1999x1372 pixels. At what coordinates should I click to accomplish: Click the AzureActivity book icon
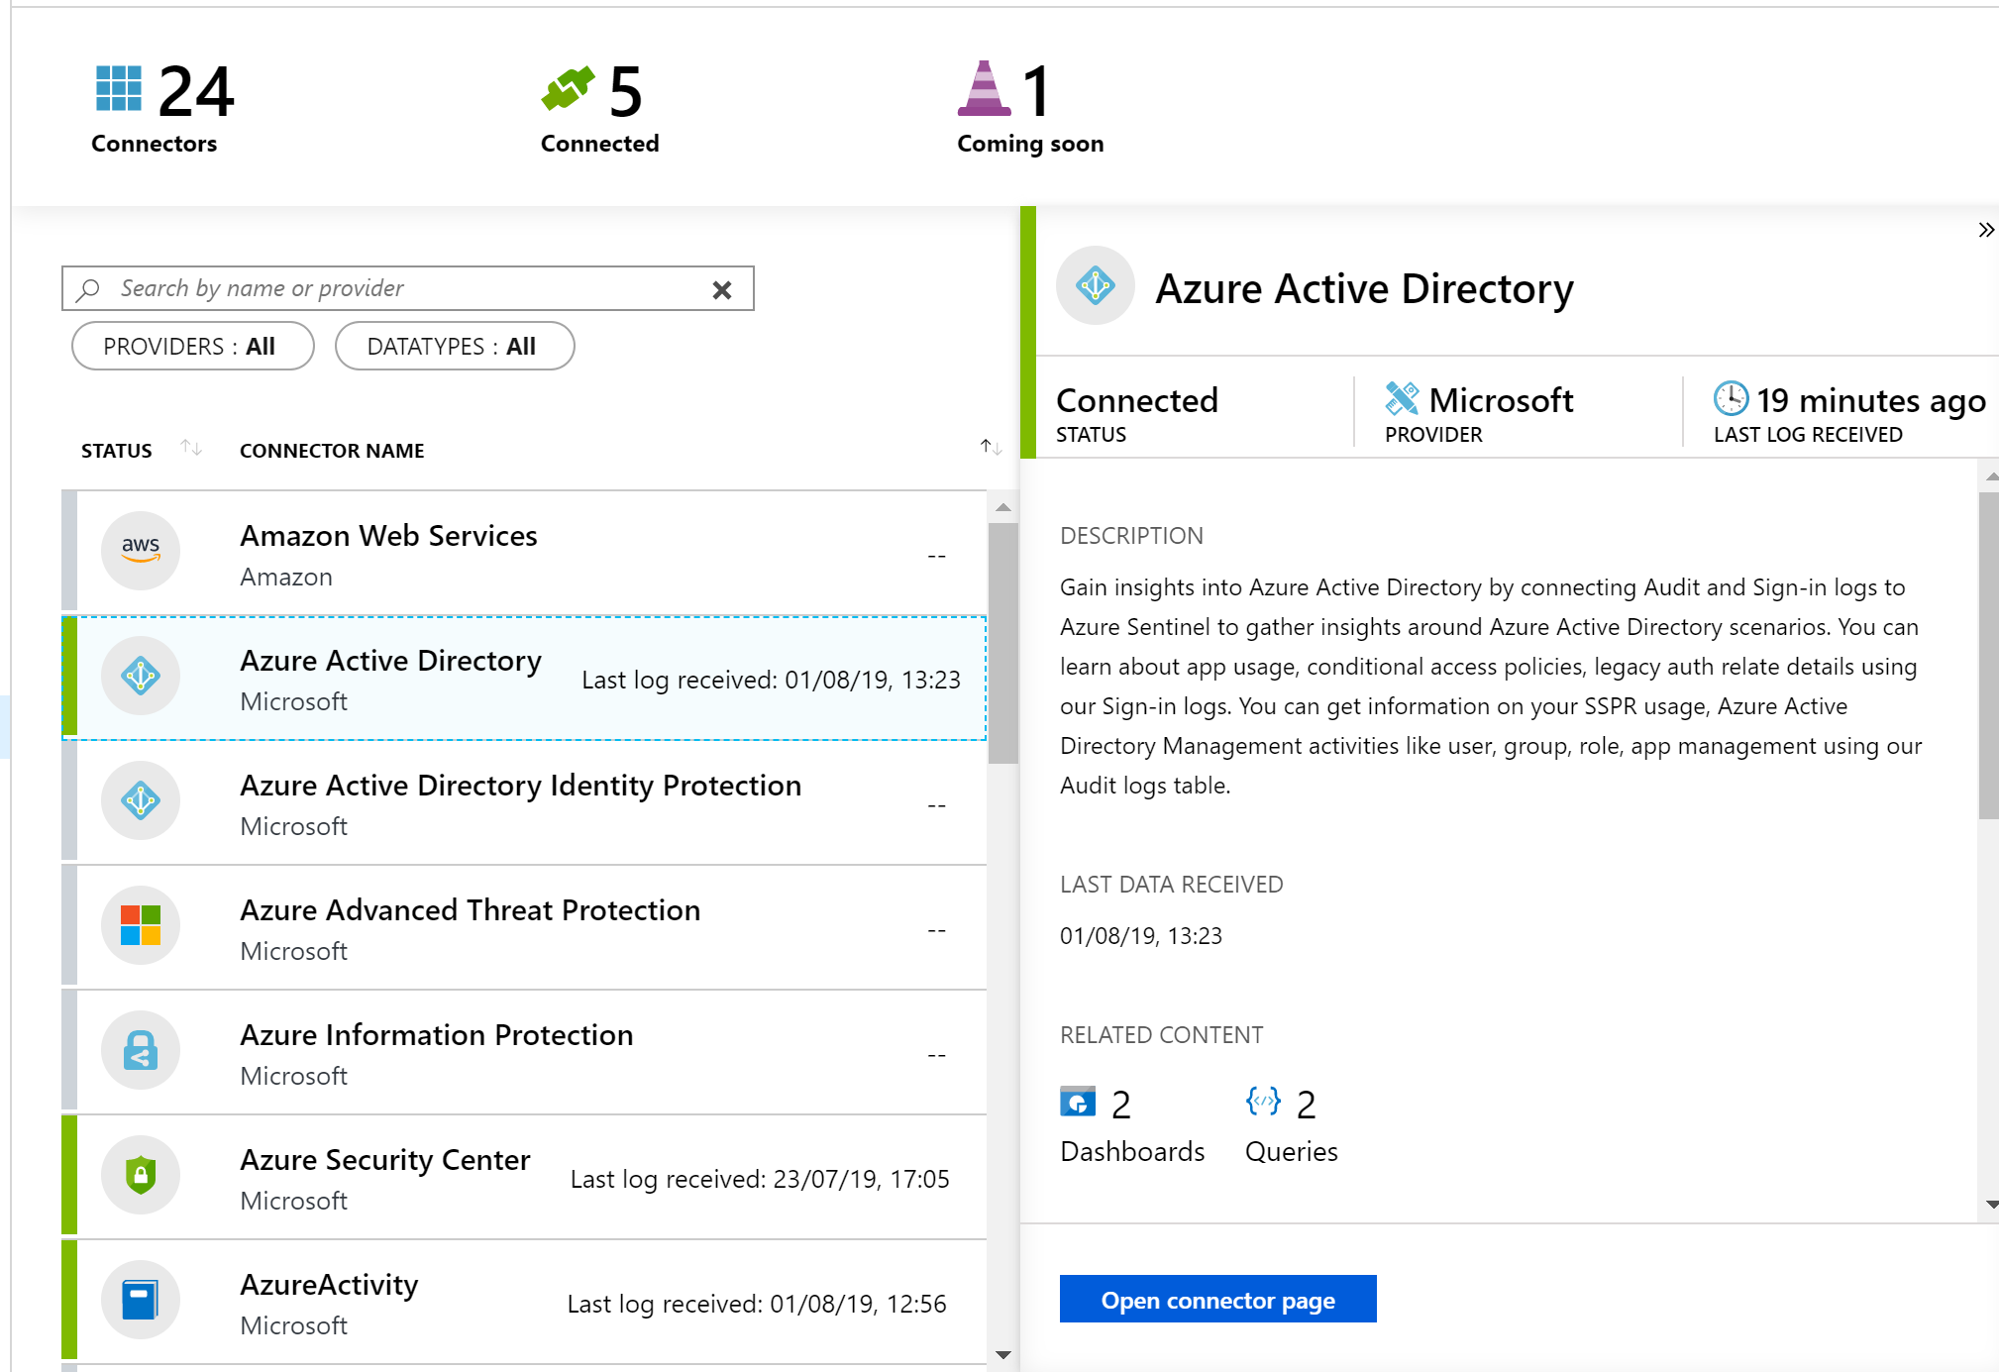pyautogui.click(x=141, y=1300)
